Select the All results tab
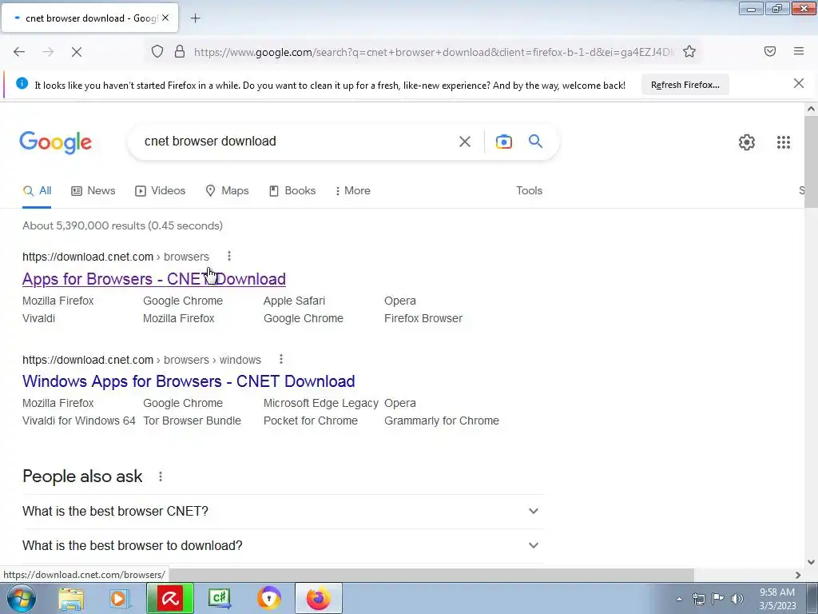The image size is (818, 614). point(37,191)
